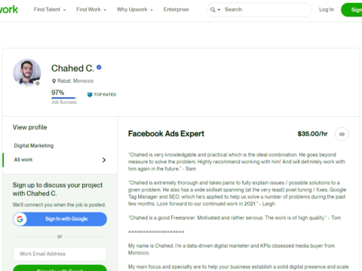Click the green online status dot on avatar
362x271 pixels.
pos(38,84)
